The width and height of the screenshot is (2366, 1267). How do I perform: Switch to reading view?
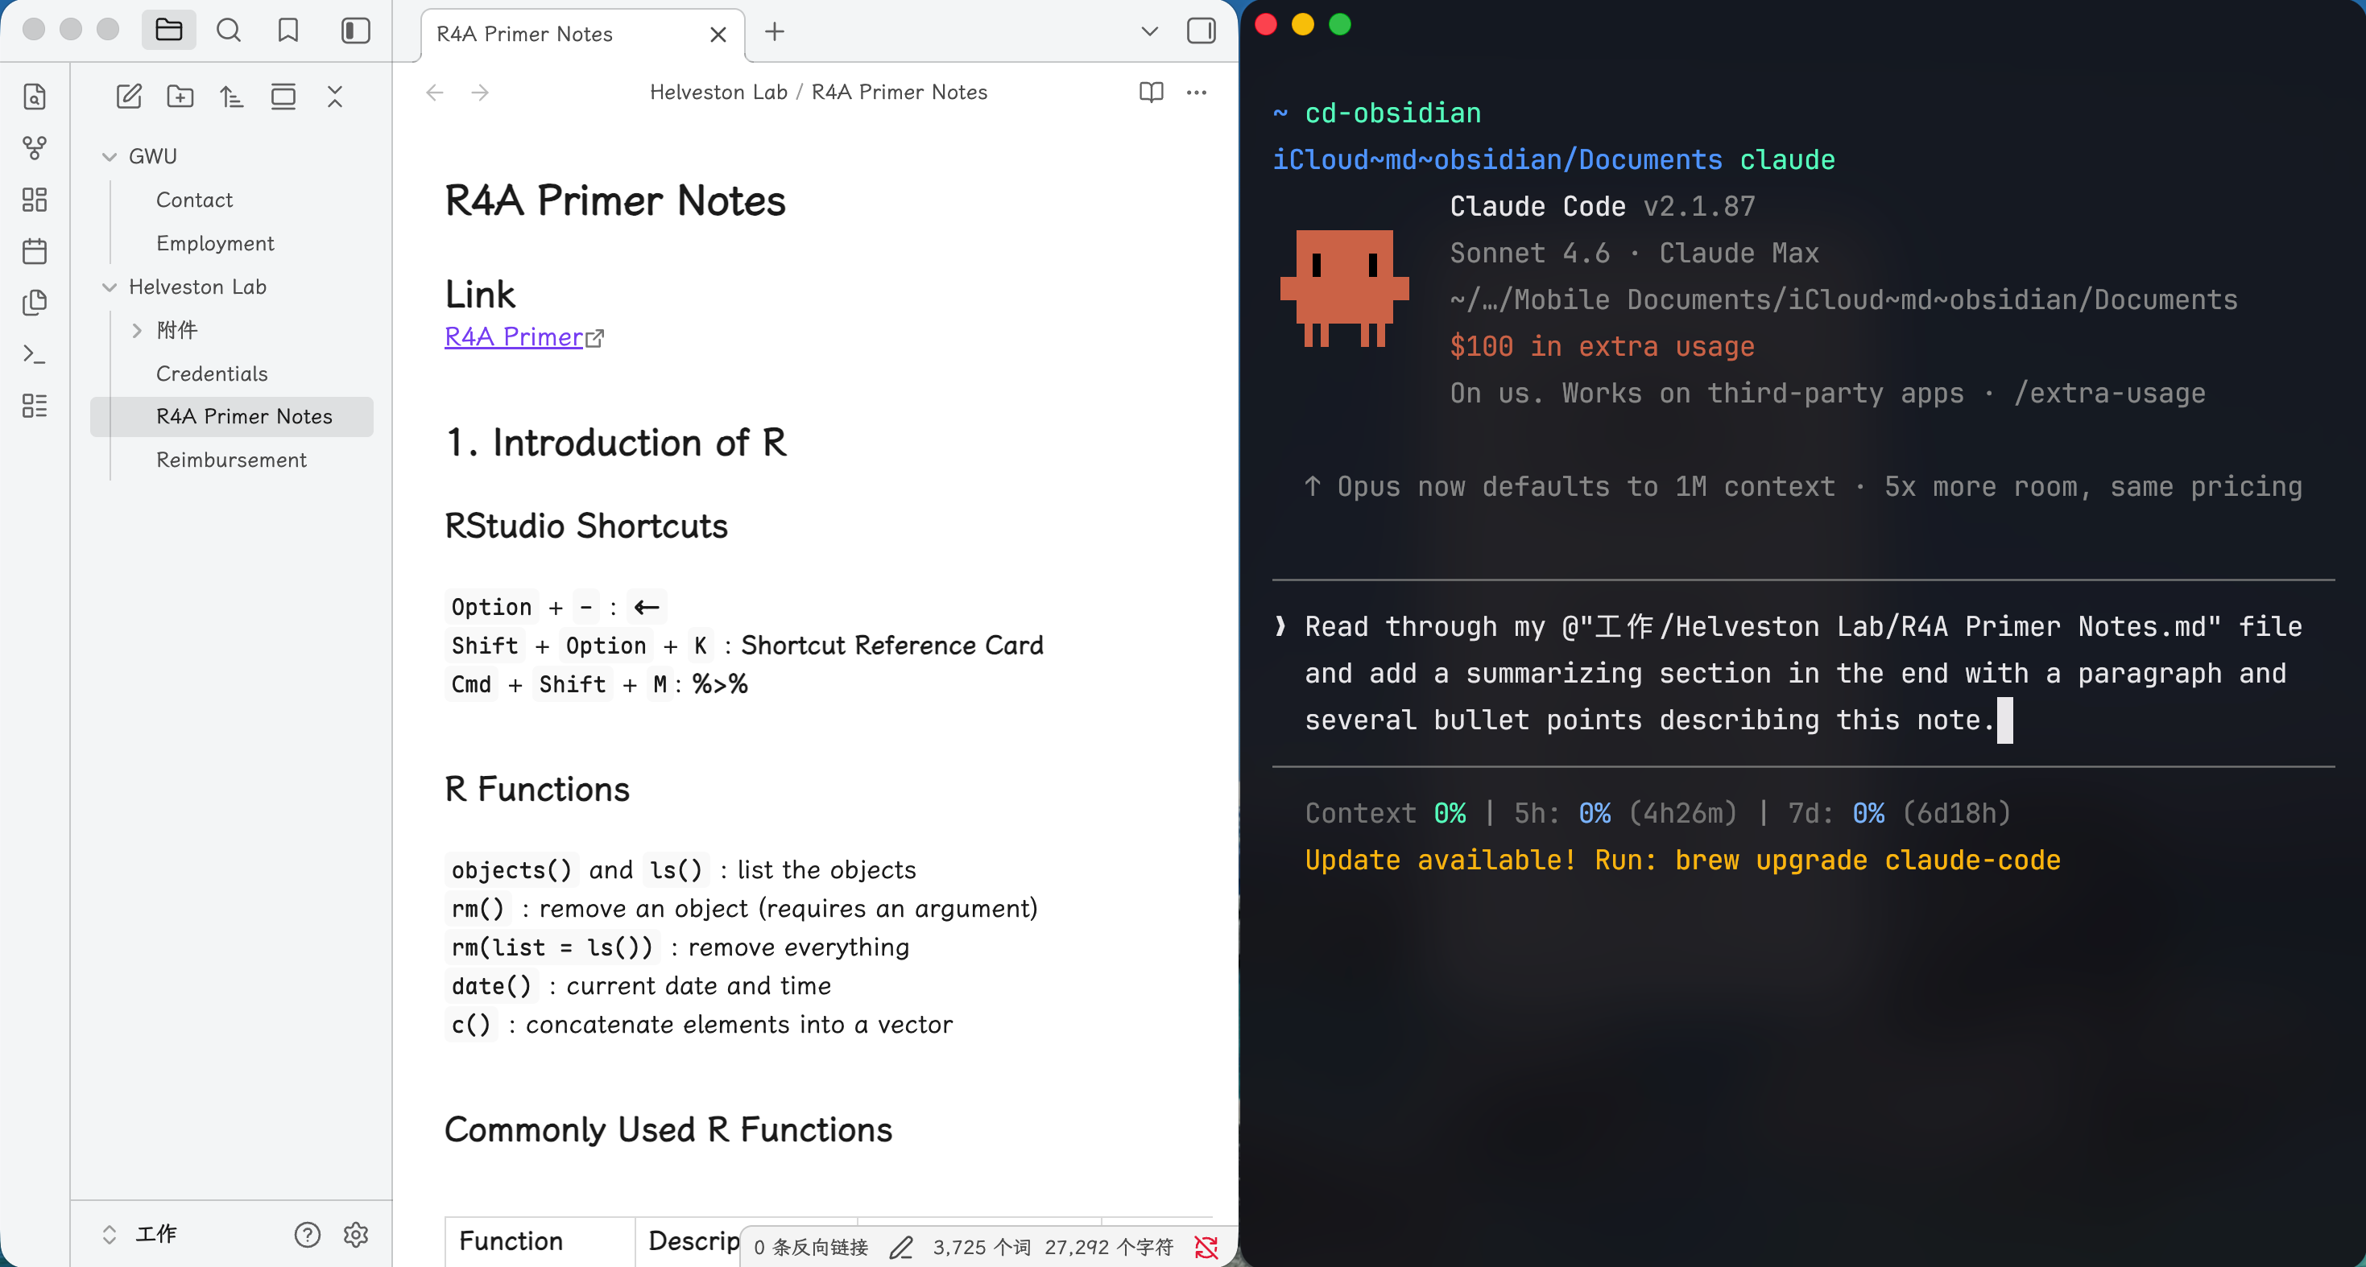pyautogui.click(x=1151, y=92)
